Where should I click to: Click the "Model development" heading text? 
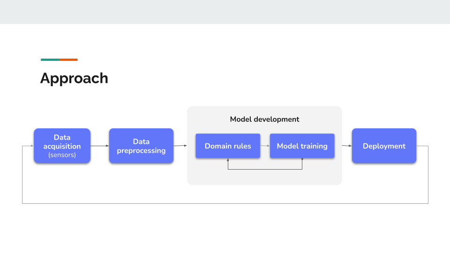coord(264,119)
